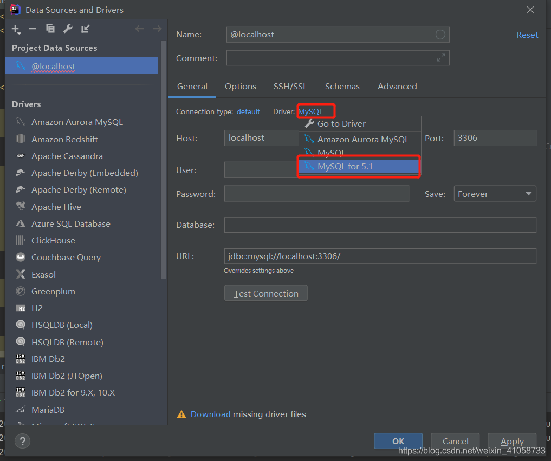This screenshot has height=461, width=551.
Task: Select the @localhost data source
Action: click(81, 66)
